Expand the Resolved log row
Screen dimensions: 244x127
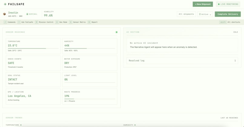click(x=182, y=61)
